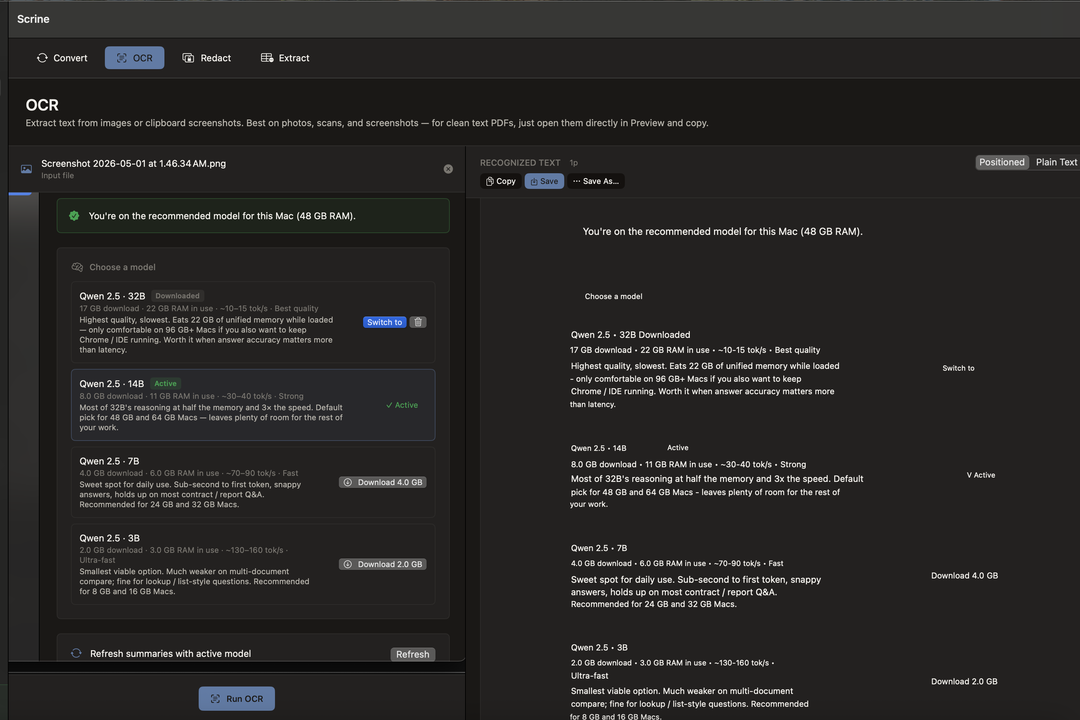Run OCR on the screenshot
The height and width of the screenshot is (720, 1080).
coord(236,699)
